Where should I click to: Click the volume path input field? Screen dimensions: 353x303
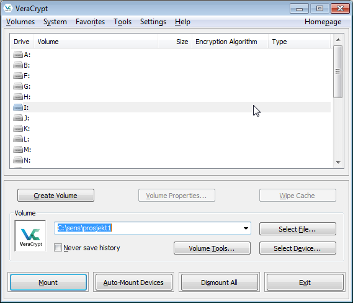point(149,228)
